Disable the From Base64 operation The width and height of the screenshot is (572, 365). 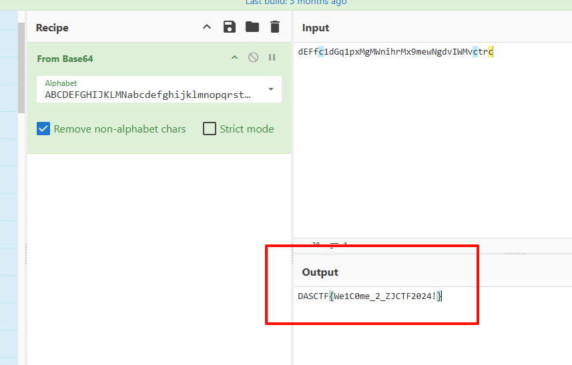(253, 58)
